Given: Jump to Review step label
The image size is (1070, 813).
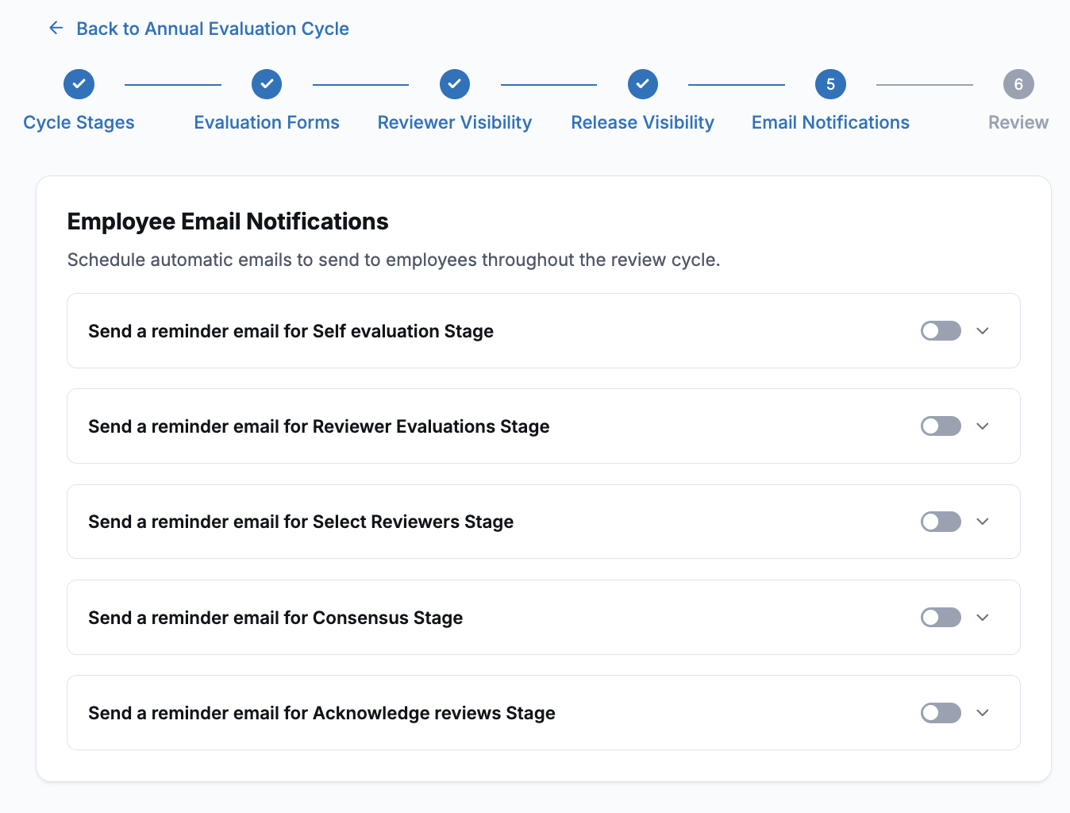Looking at the screenshot, I should click(1018, 122).
